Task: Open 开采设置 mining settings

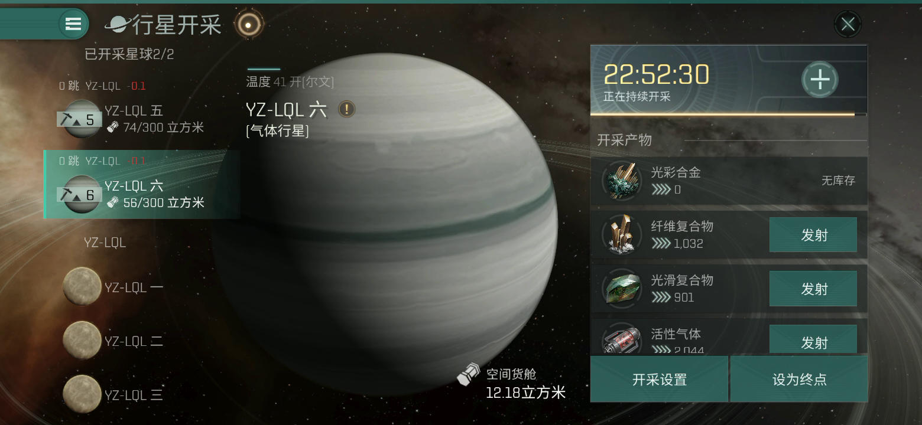Action: click(x=659, y=379)
